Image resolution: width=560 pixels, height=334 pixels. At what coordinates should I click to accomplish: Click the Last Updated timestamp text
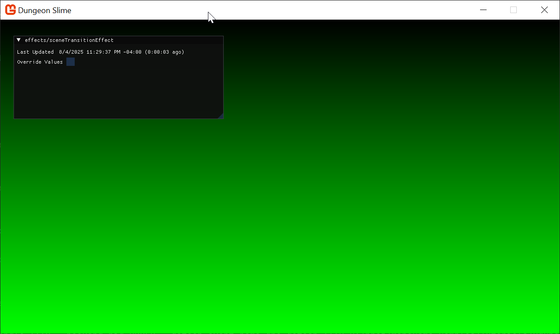[100, 51]
